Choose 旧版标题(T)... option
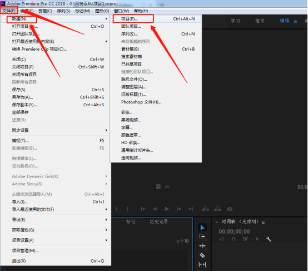 pyautogui.click(x=155, y=95)
